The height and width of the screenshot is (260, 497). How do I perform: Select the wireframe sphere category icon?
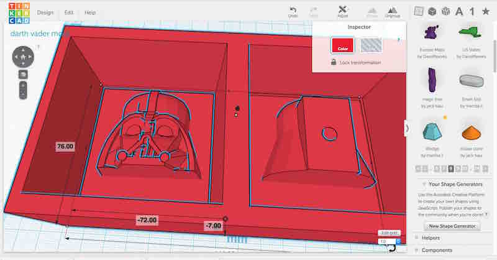pyautogui.click(x=445, y=11)
